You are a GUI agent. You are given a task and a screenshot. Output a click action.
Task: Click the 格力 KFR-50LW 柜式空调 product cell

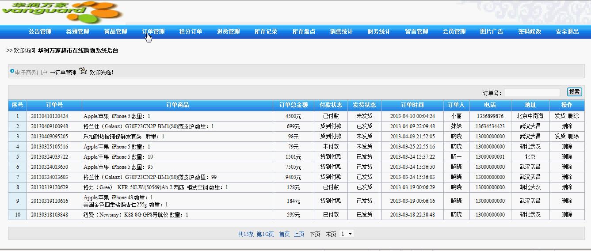[x=177, y=187]
